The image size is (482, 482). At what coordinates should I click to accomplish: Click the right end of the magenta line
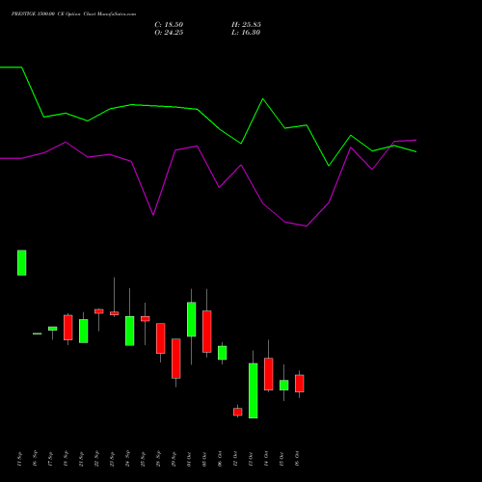coord(415,140)
